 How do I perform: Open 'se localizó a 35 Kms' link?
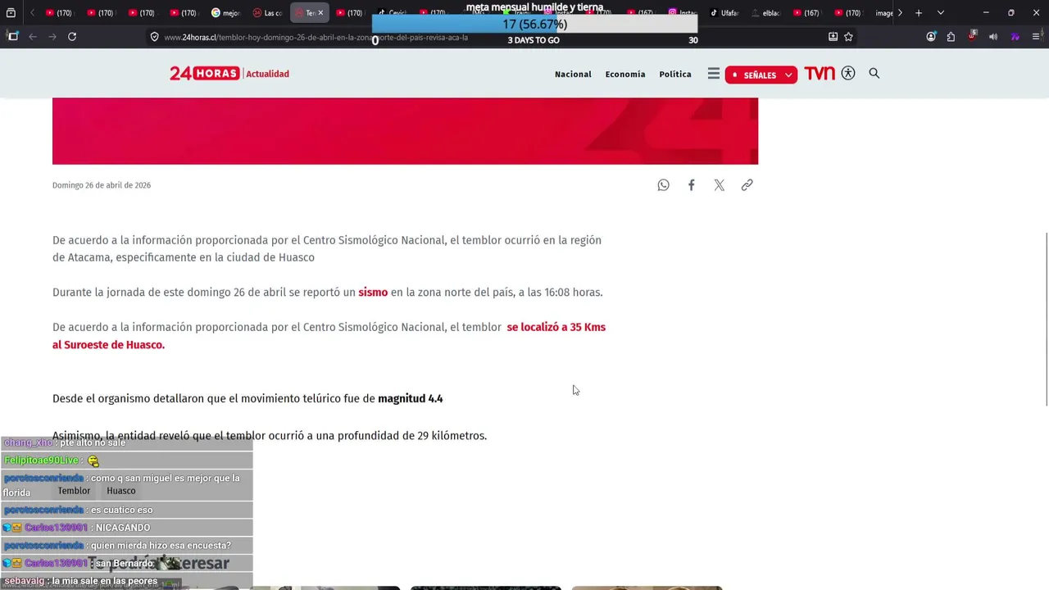pyautogui.click(x=556, y=327)
